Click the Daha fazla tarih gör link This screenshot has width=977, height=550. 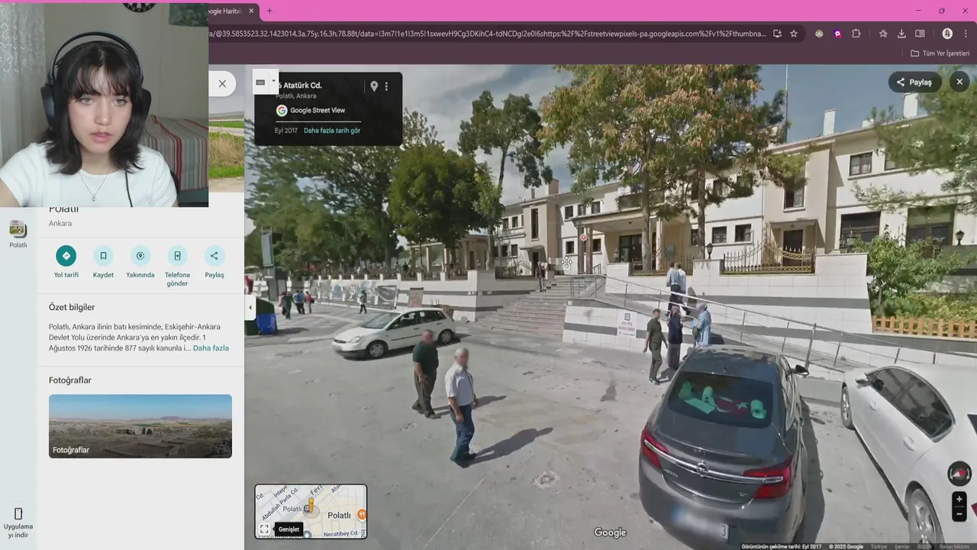(x=332, y=131)
